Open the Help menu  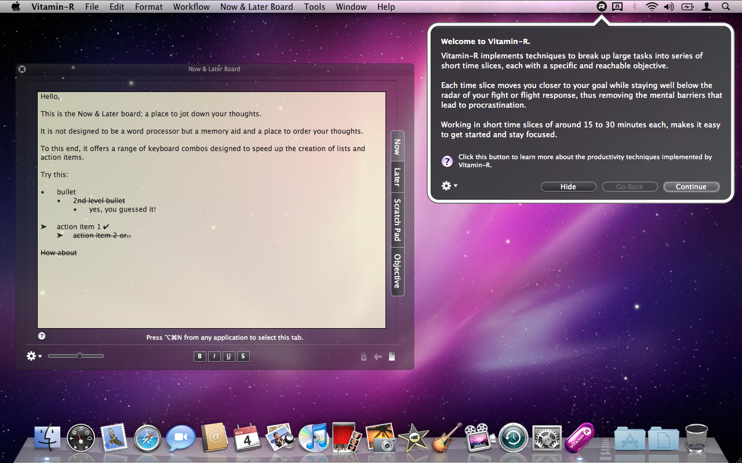tap(386, 7)
